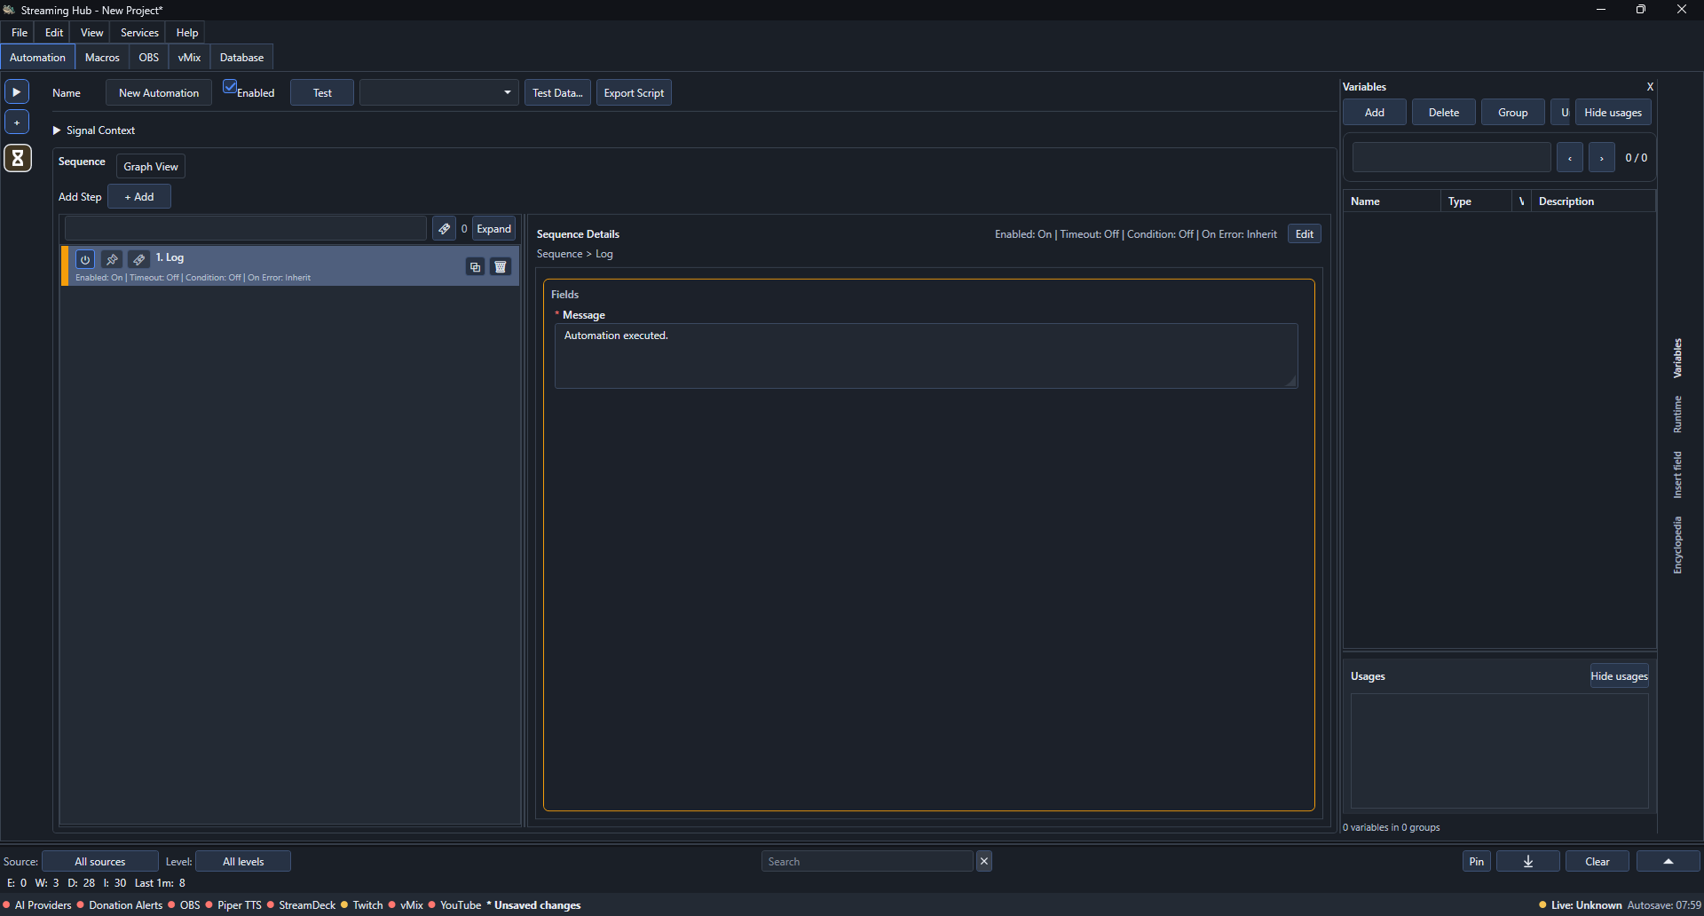Click the Pin button in log bar
1704x916 pixels.
(1477, 861)
